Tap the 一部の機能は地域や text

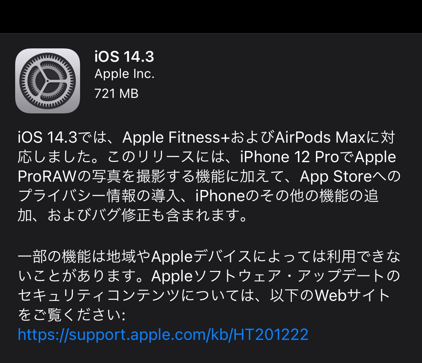coord(84,256)
